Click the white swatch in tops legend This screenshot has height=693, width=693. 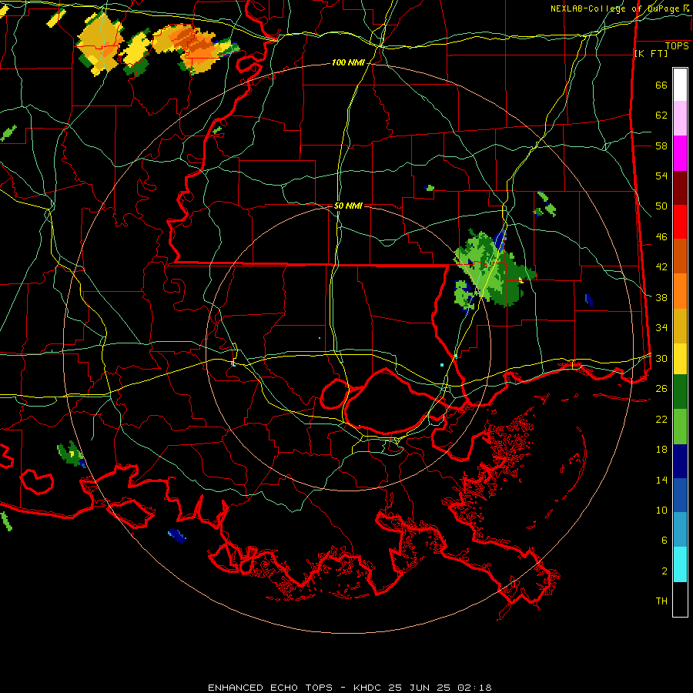pyautogui.click(x=680, y=85)
